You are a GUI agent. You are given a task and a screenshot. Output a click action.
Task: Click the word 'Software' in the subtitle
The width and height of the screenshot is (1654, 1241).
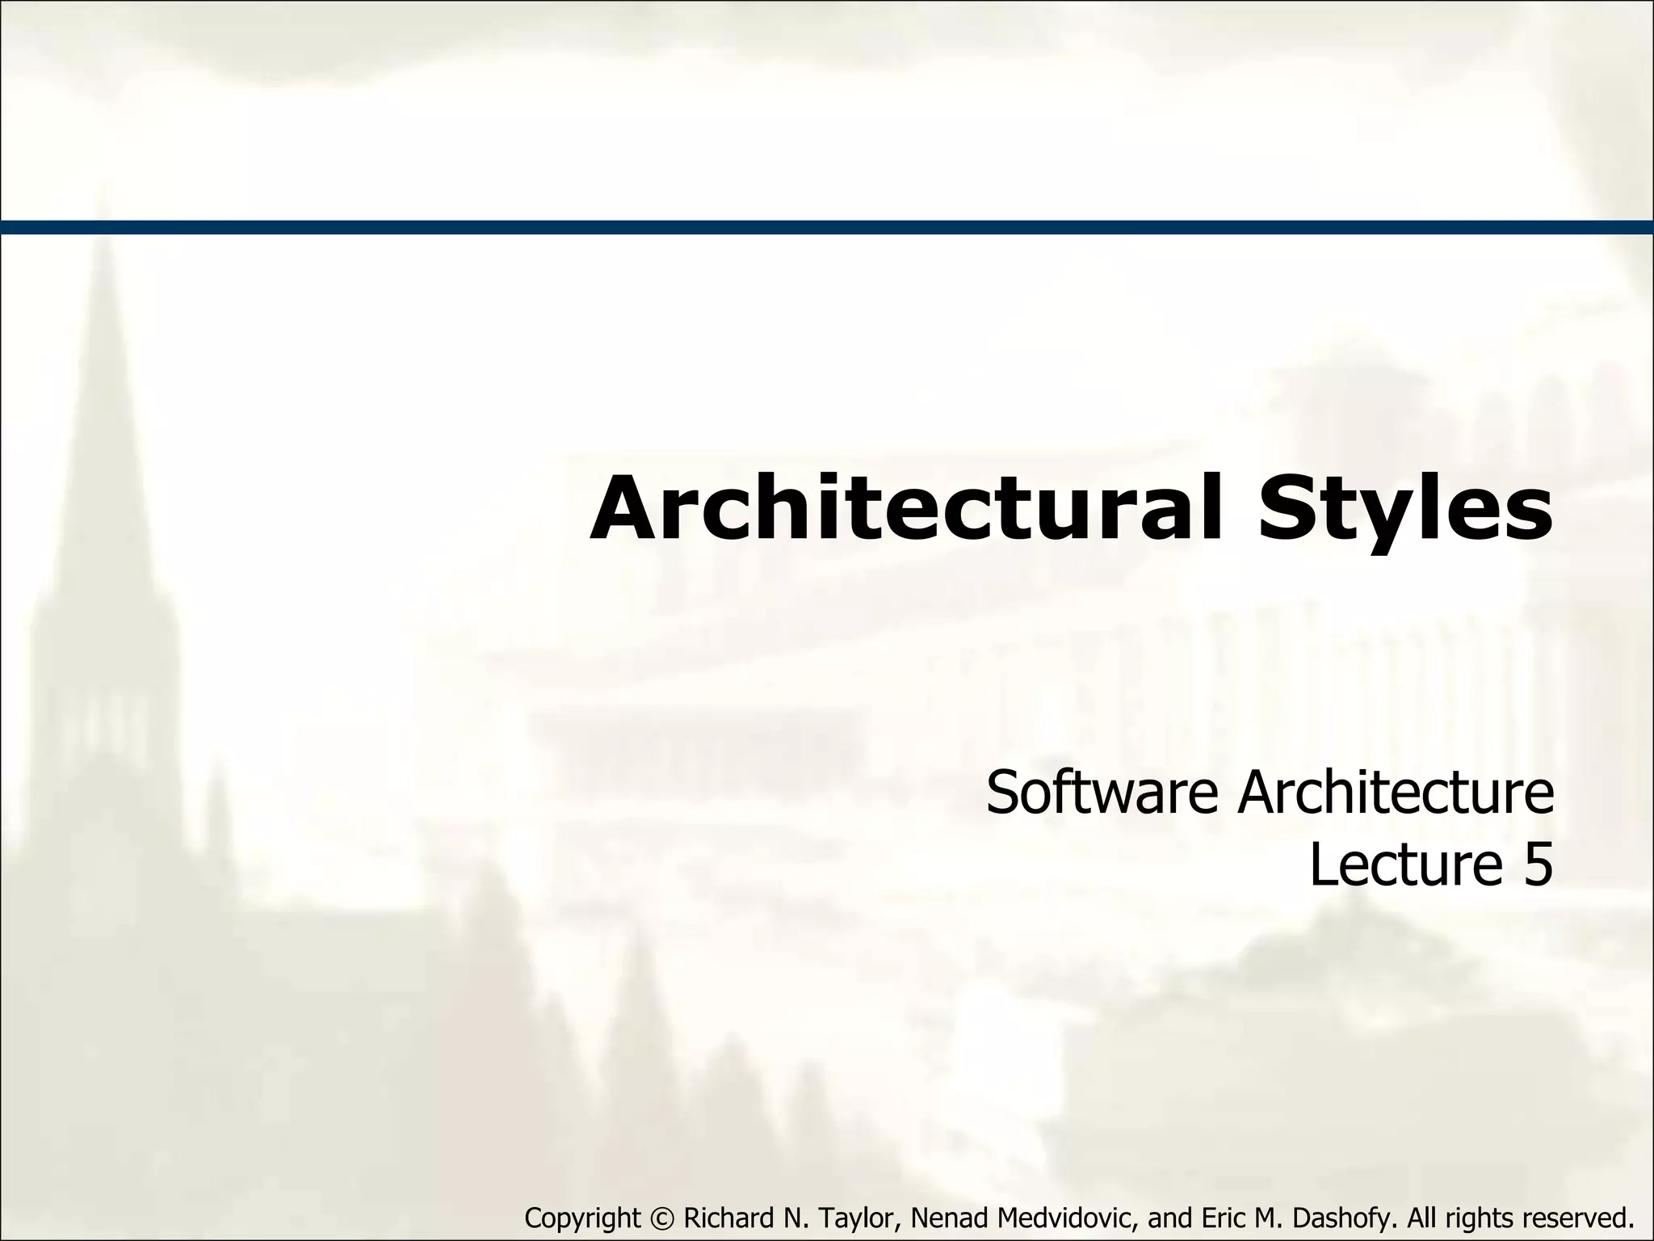[x=1102, y=793]
